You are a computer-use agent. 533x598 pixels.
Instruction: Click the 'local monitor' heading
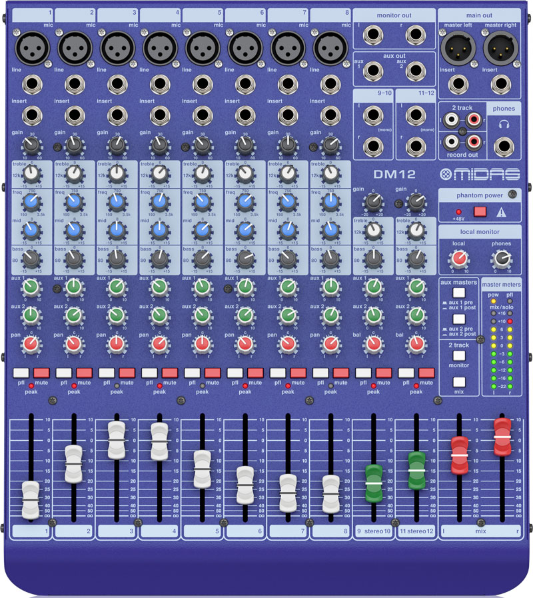[480, 231]
